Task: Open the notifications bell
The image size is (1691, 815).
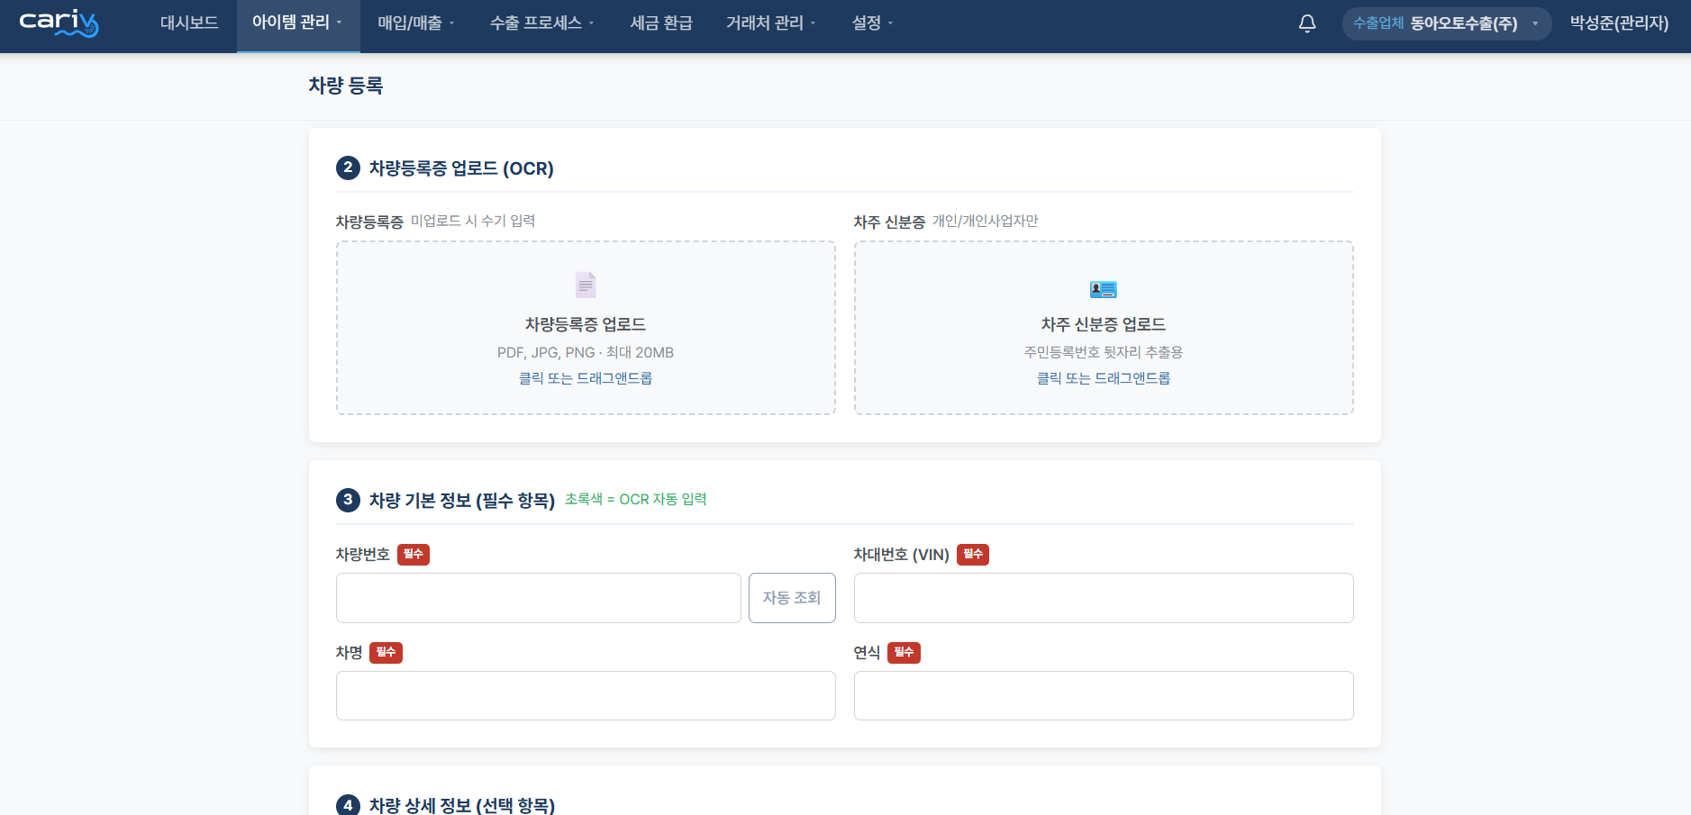Action: (1307, 23)
